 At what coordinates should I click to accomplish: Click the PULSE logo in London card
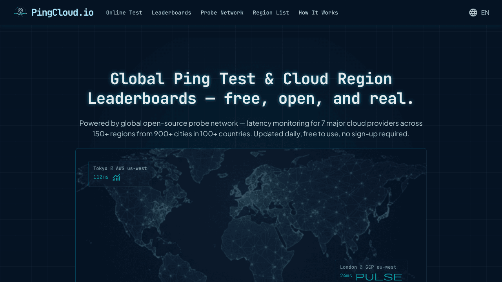[379, 277]
